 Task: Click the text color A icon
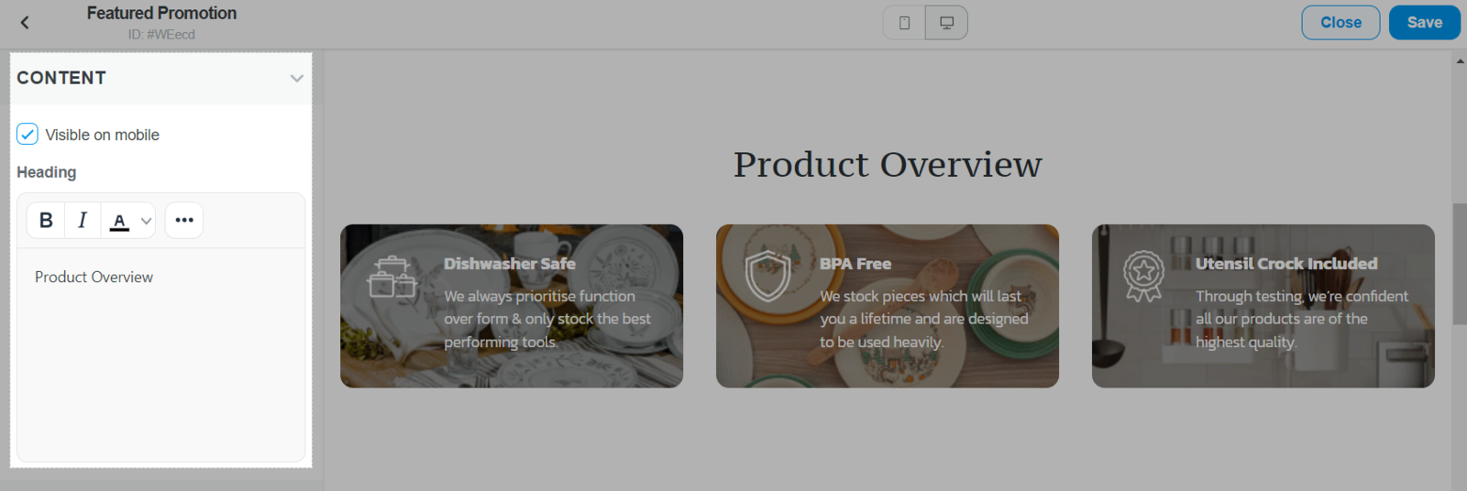[119, 221]
